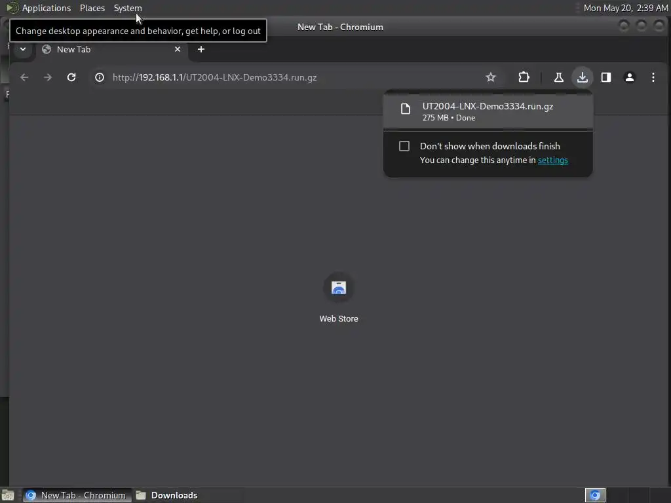Click the Web Store label text
The width and height of the screenshot is (671, 503).
click(x=339, y=319)
